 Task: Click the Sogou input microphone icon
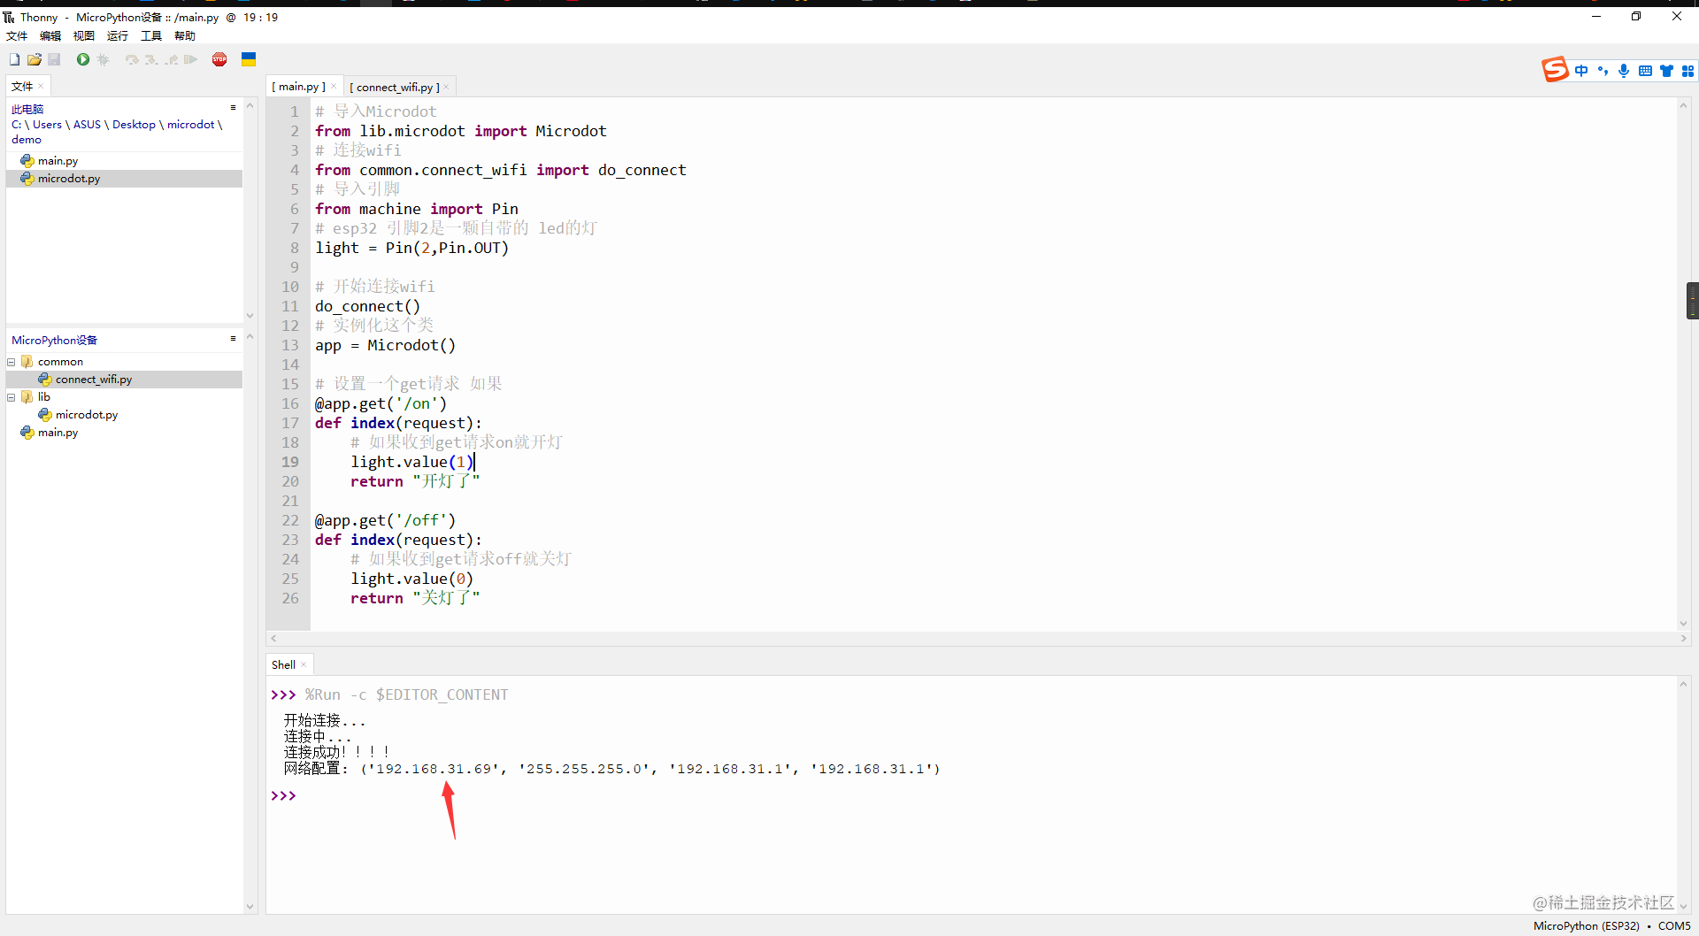(1624, 71)
